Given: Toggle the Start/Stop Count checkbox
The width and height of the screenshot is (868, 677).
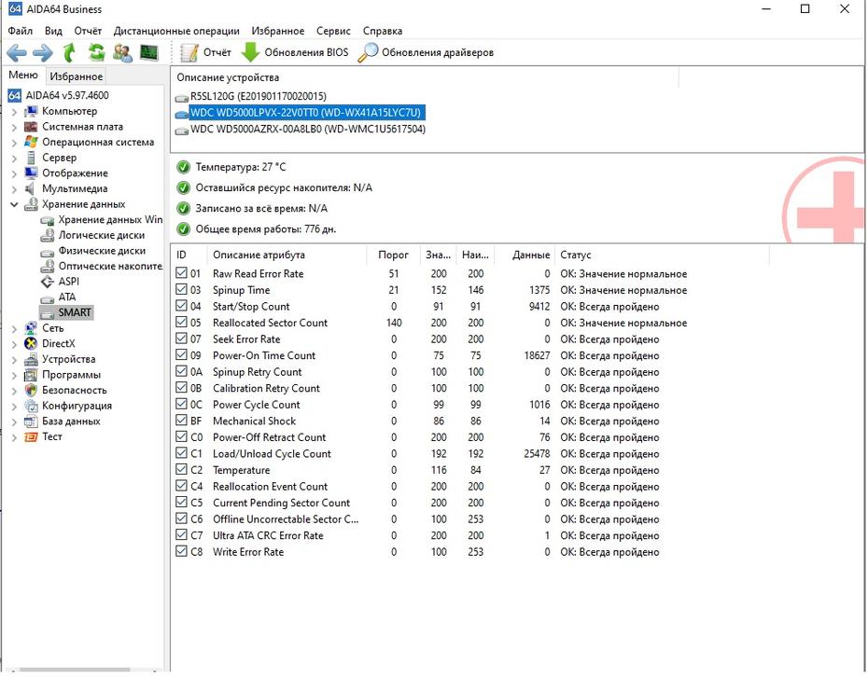Looking at the screenshot, I should pos(181,306).
